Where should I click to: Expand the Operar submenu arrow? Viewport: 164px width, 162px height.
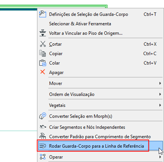pos(160,157)
